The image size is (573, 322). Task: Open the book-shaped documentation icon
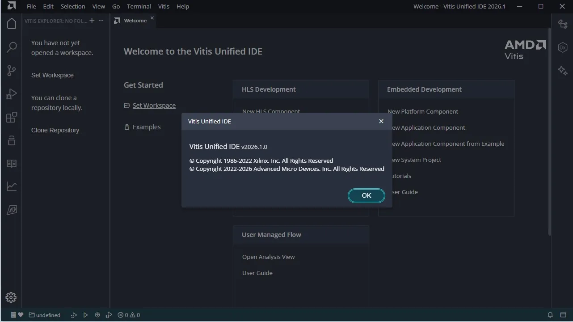12,163
